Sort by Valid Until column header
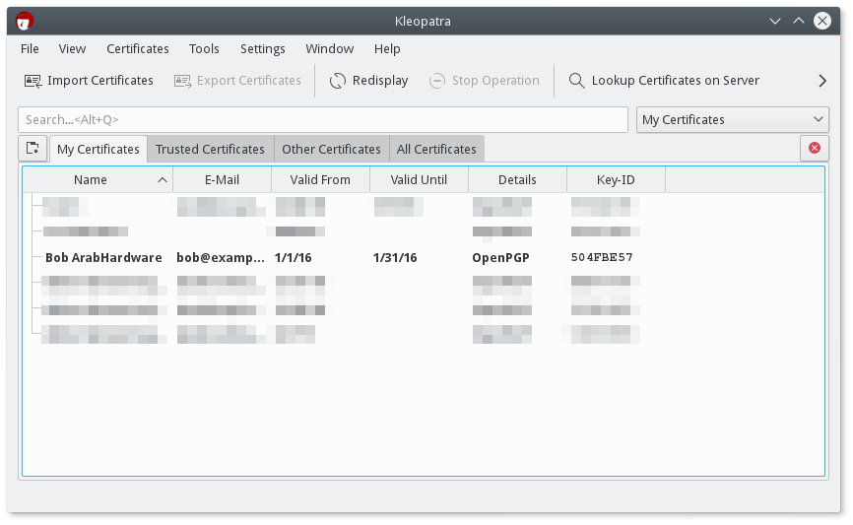The image size is (853, 525). (419, 180)
